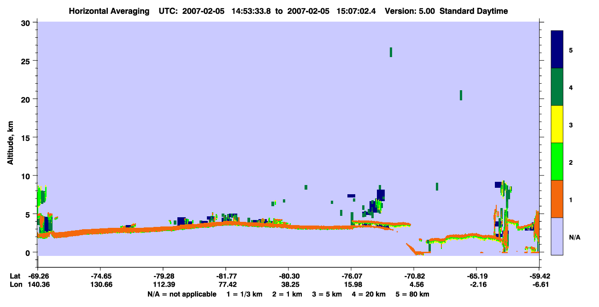Click the 'Version: 5.00' text in title

coord(409,11)
